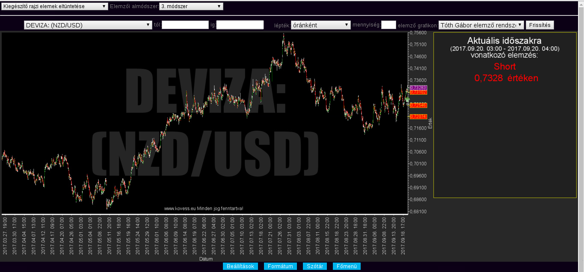
Task: Click the 'ig' end date field
Action: coord(240,25)
